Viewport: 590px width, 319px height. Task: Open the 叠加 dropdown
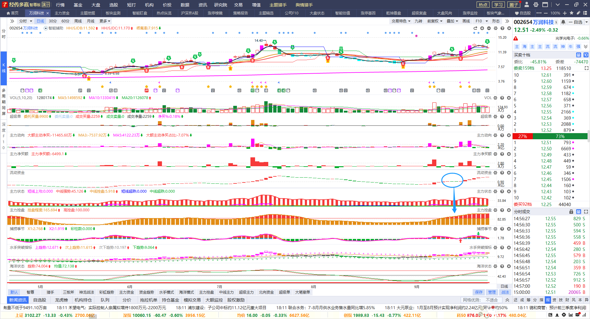452,21
